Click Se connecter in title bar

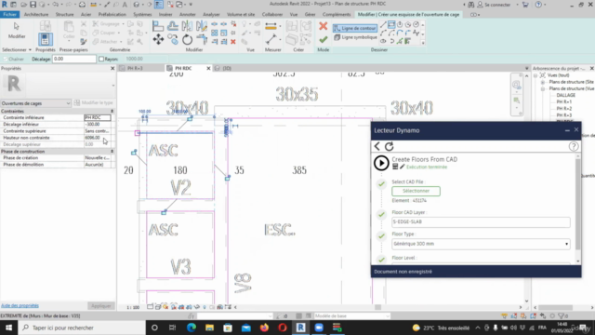497,5
